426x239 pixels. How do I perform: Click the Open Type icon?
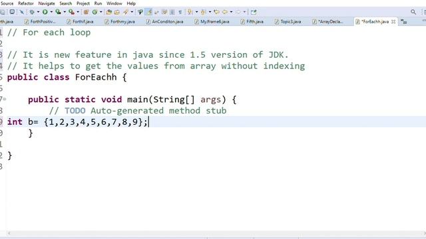tap(109, 12)
